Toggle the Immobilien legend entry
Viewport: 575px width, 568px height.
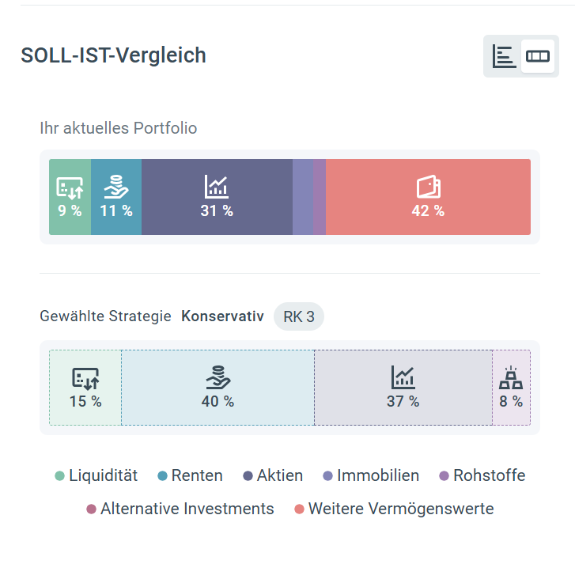371,475
